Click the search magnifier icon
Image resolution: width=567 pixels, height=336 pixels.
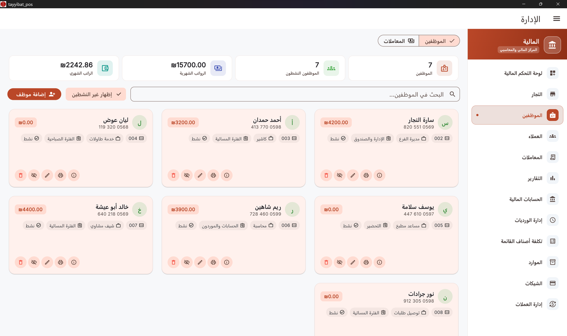pos(452,94)
